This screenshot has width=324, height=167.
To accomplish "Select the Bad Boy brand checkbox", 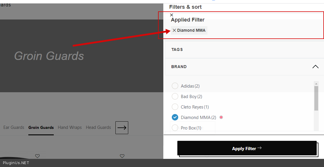I will (x=175, y=96).
